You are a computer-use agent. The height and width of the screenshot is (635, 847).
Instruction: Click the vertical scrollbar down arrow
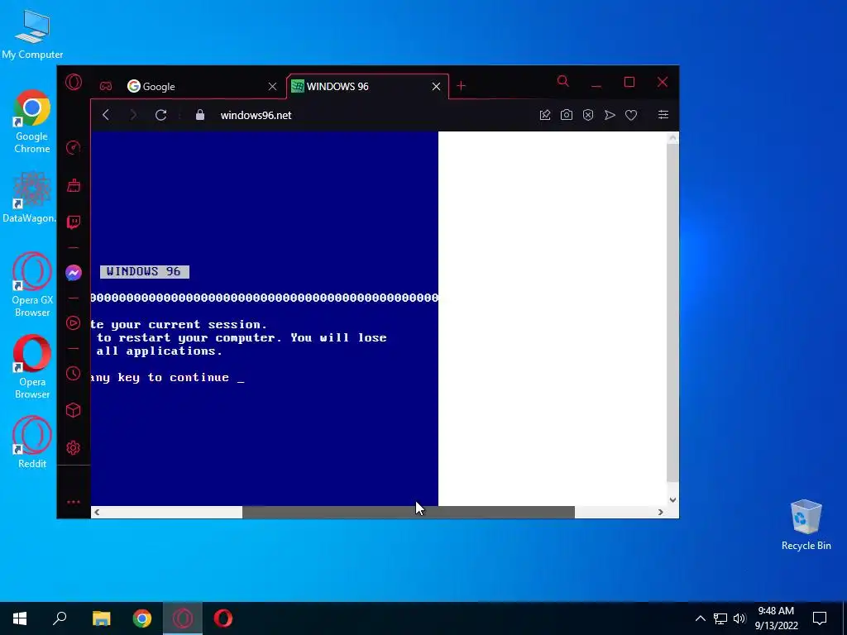(x=672, y=500)
